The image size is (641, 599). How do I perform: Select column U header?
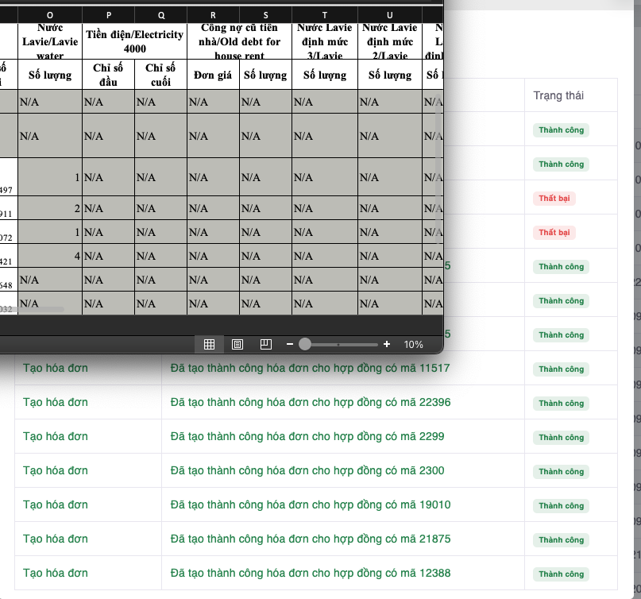point(389,16)
